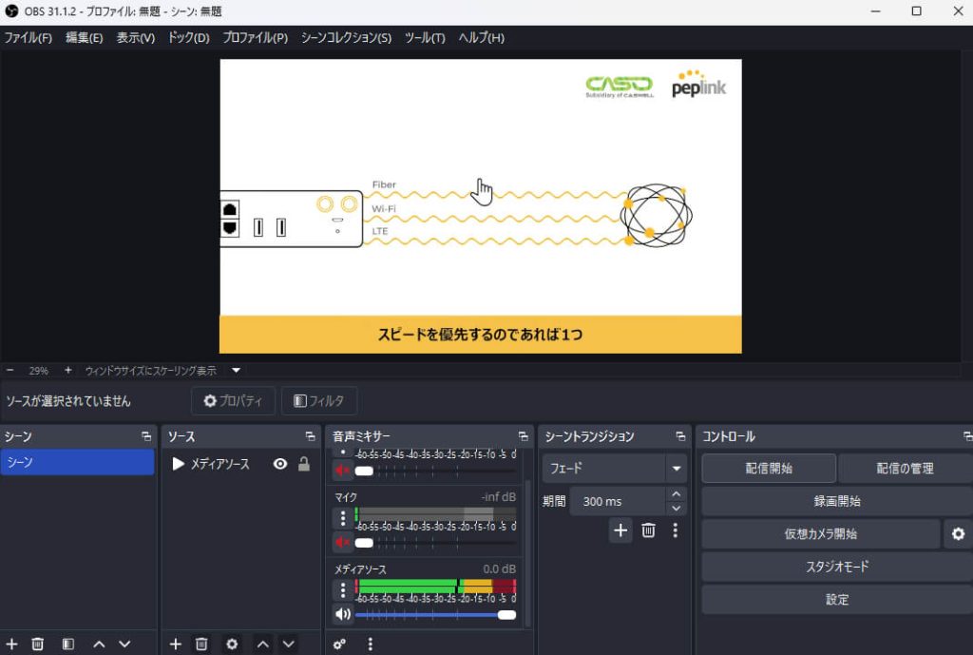Open advanced audio properties gears icon
This screenshot has width=973, height=655.
point(339,644)
